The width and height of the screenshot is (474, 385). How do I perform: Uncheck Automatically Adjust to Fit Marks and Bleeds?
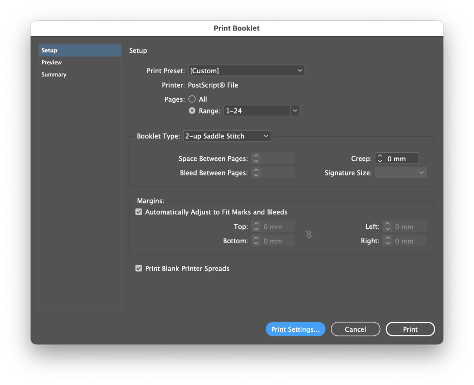[138, 212]
